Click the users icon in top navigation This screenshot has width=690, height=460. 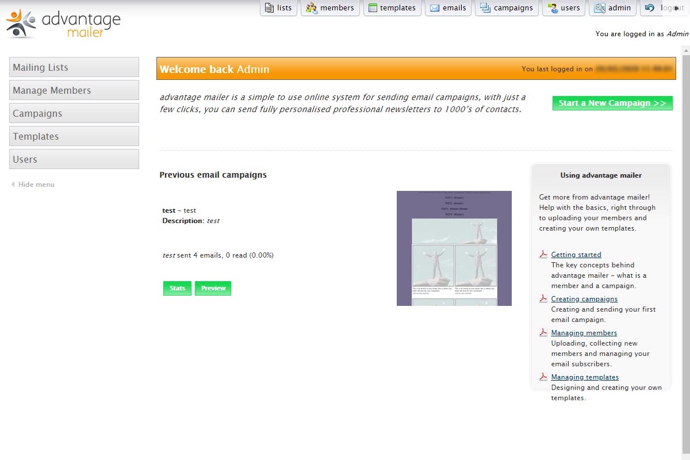pyautogui.click(x=553, y=8)
